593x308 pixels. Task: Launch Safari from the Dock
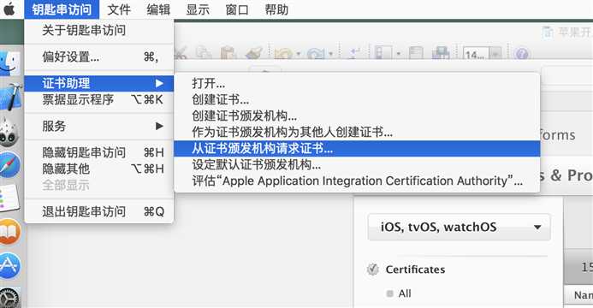click(9, 165)
